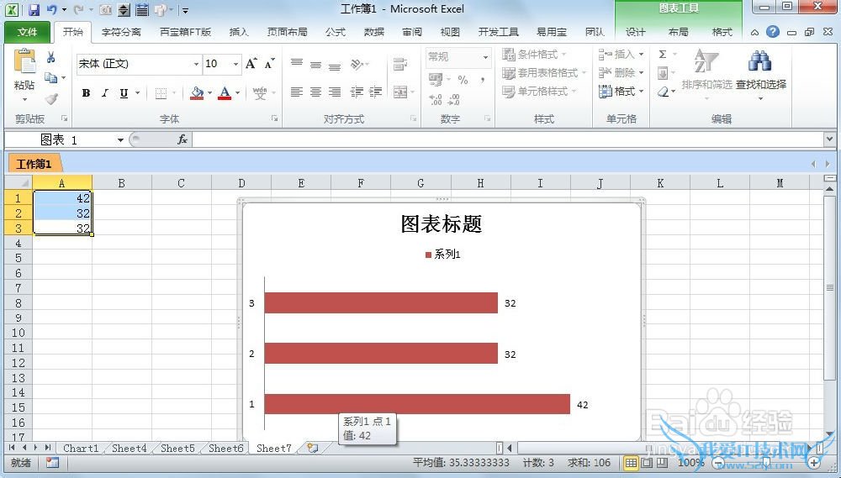Click the 工作簿1 workbook tab
This screenshot has width=841, height=478.
pyautogui.click(x=34, y=164)
